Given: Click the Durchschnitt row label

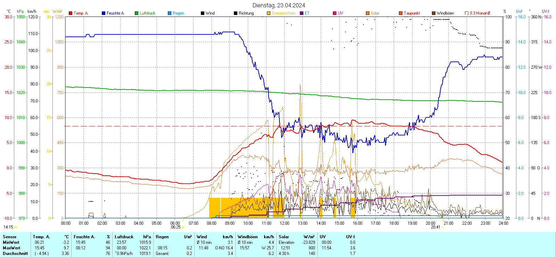Looking at the screenshot, I should tap(15, 254).
